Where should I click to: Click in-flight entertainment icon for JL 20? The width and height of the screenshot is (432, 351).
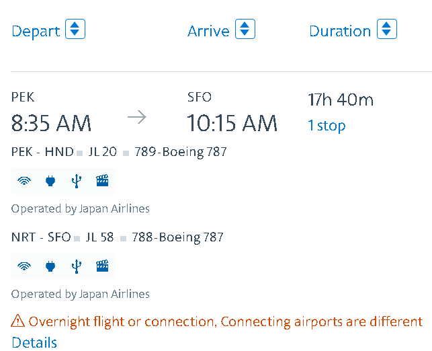(102, 180)
